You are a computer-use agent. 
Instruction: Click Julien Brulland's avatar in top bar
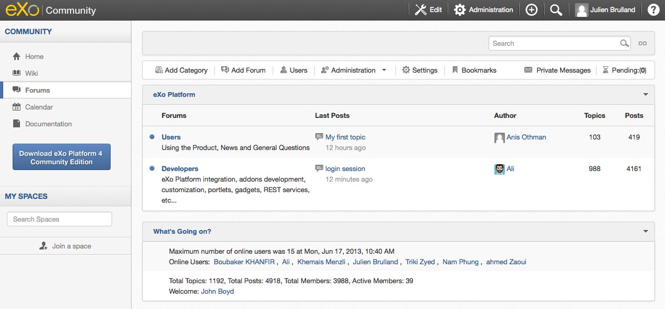point(582,10)
